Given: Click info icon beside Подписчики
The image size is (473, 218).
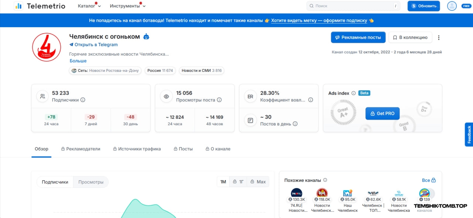Looking at the screenshot, I should tap(83, 100).
